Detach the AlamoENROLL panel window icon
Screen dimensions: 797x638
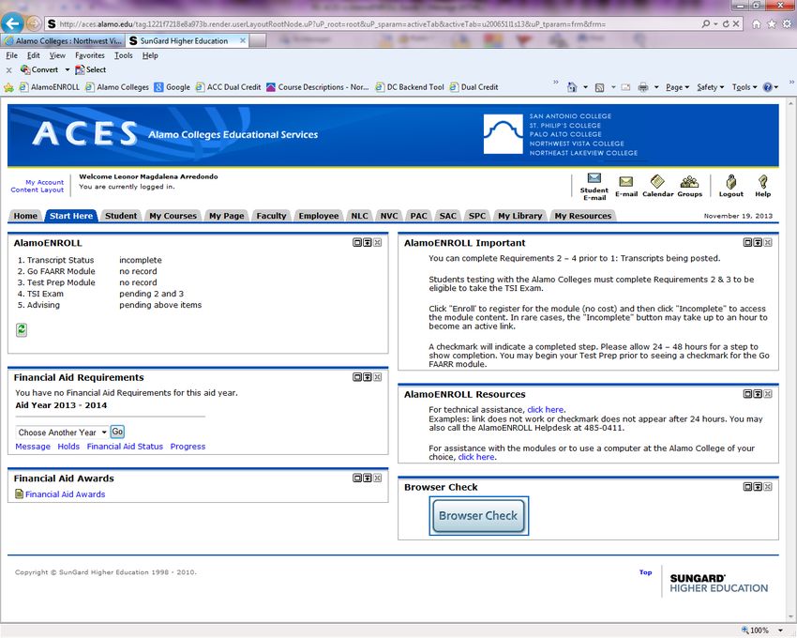357,243
